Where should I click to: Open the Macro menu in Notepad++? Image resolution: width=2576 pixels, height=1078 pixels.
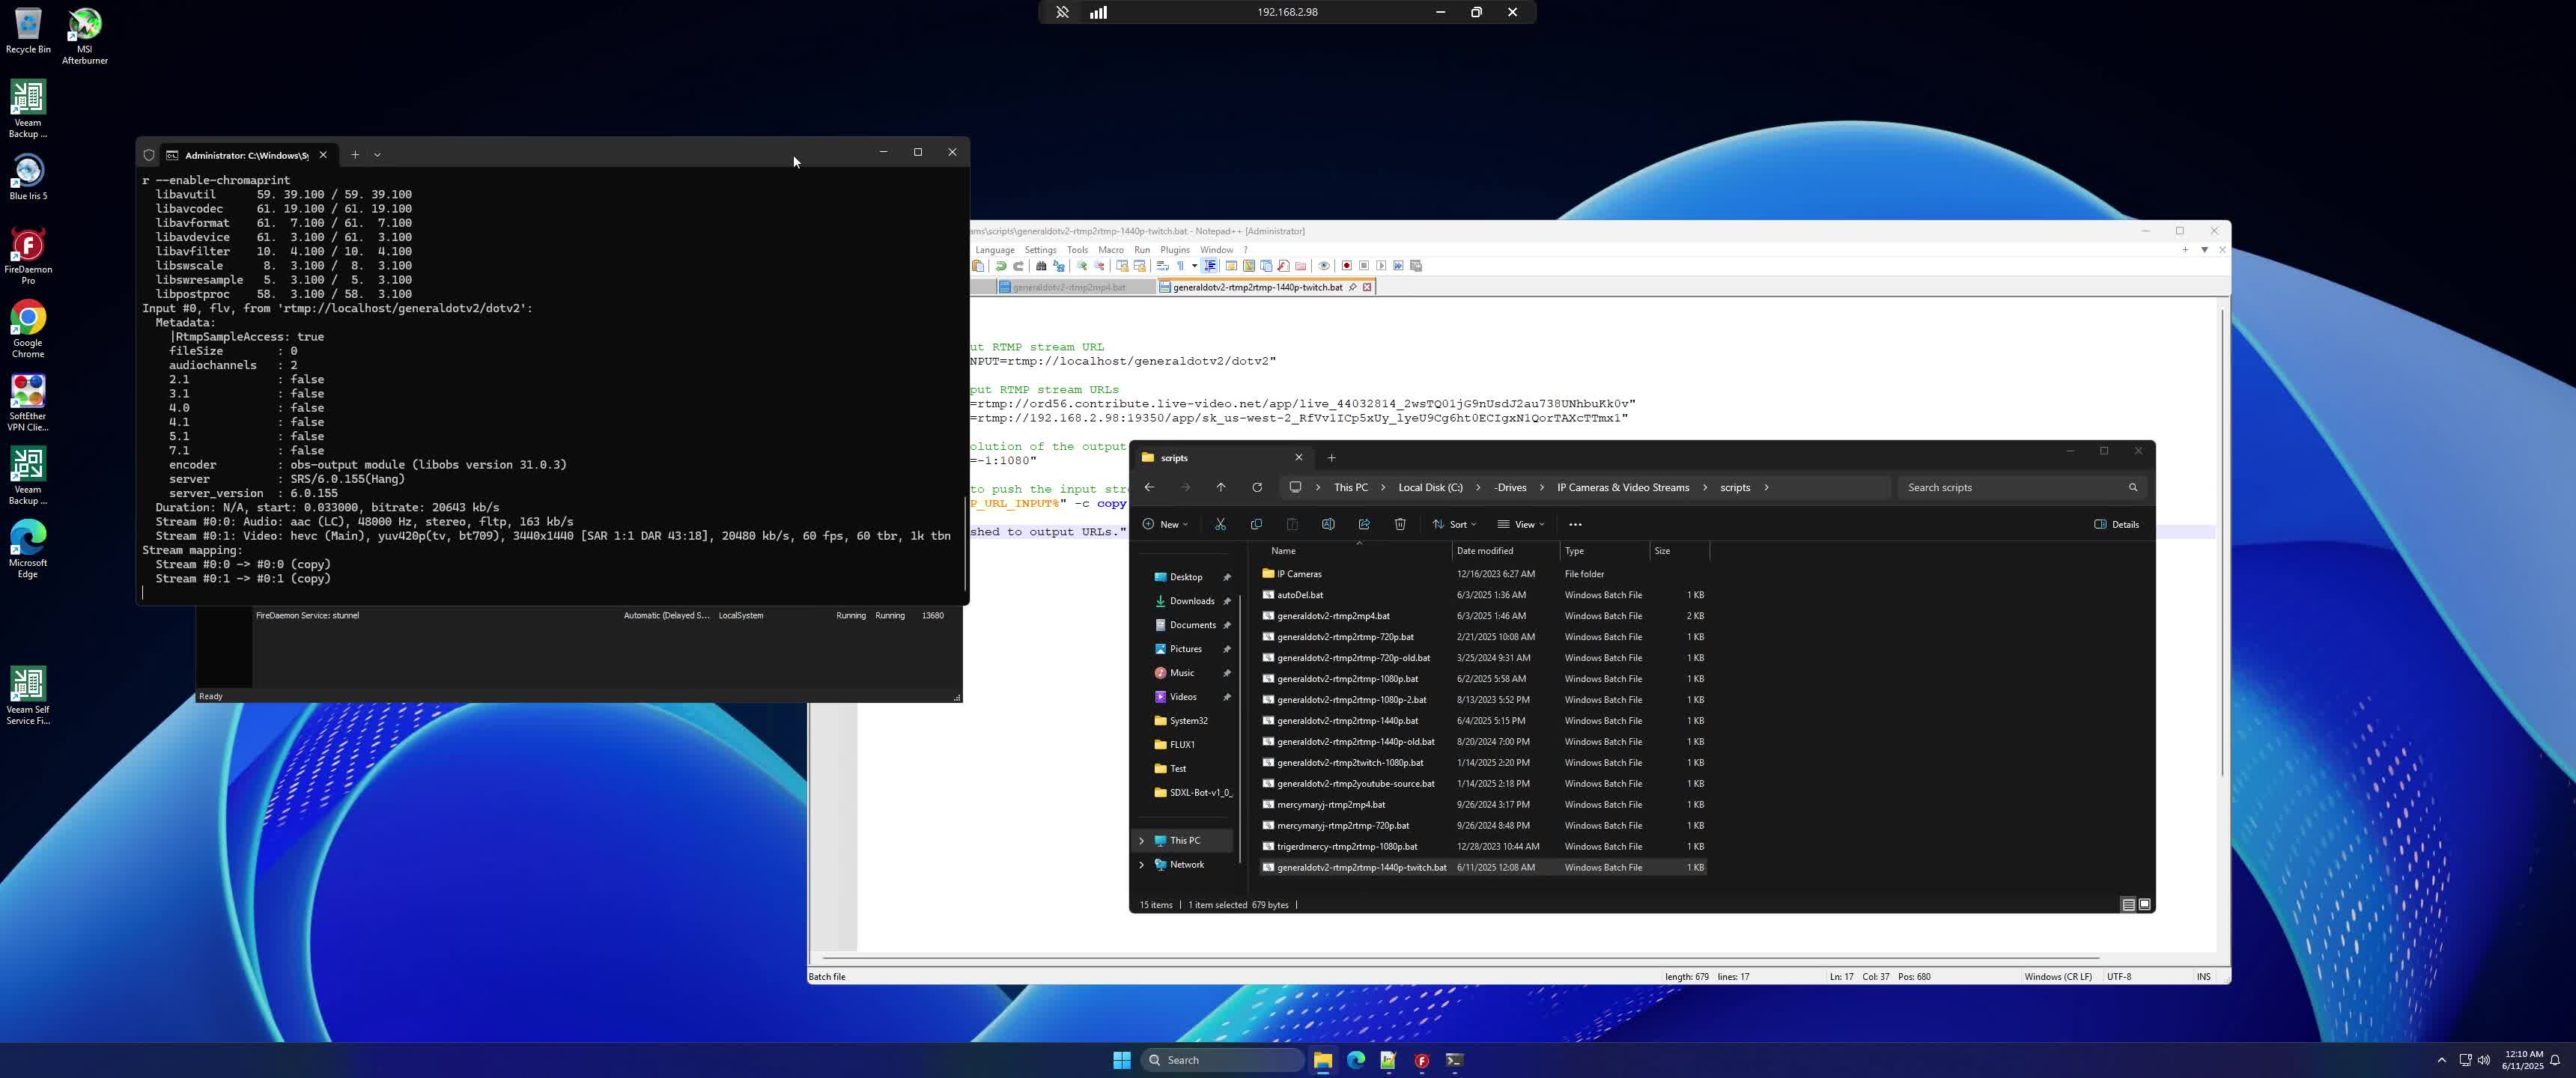1111,250
